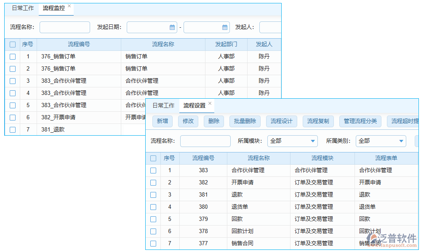Select the 流程监控 tab
This screenshot has width=421, height=252.
click(x=54, y=8)
